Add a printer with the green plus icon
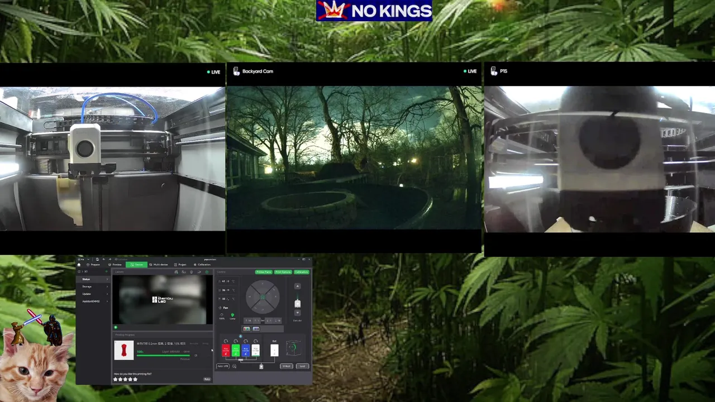 point(107,271)
